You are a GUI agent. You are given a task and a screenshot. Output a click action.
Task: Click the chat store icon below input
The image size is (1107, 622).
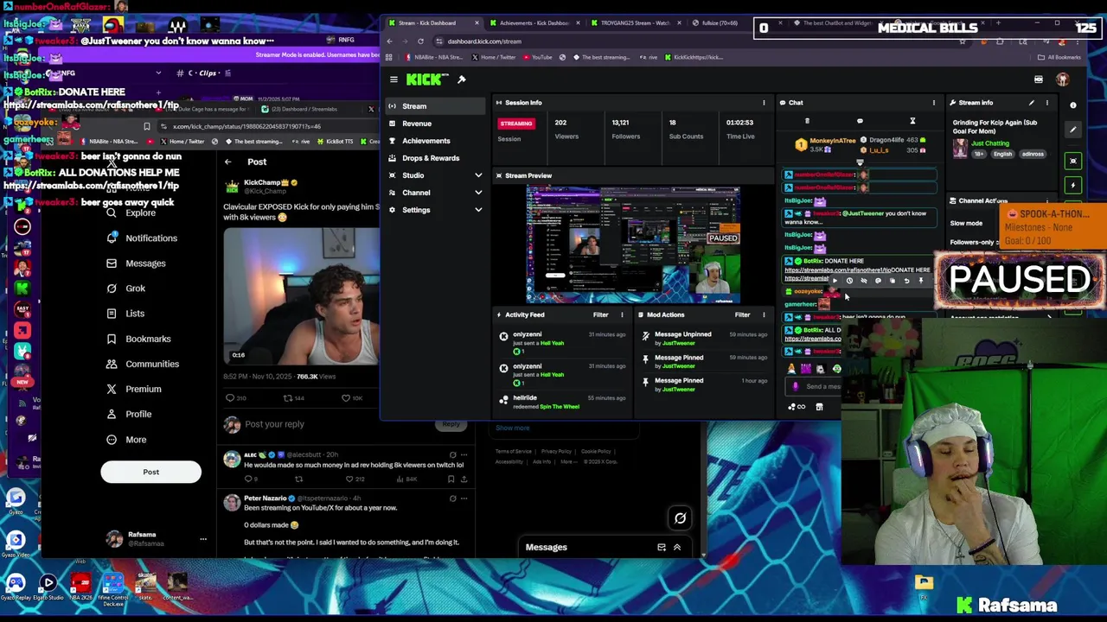coord(819,407)
